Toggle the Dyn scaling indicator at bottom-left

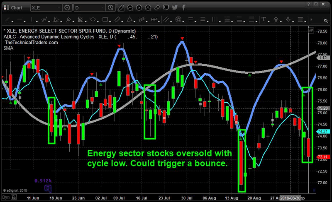[x=4, y=198]
